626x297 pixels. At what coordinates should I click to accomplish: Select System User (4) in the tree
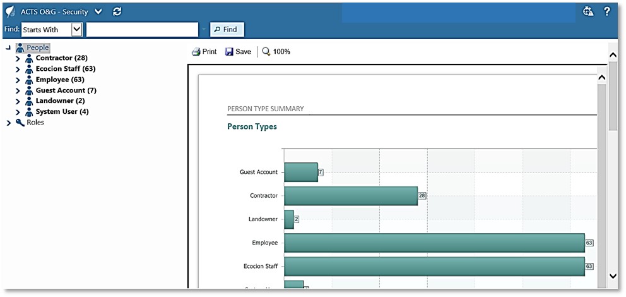point(62,111)
